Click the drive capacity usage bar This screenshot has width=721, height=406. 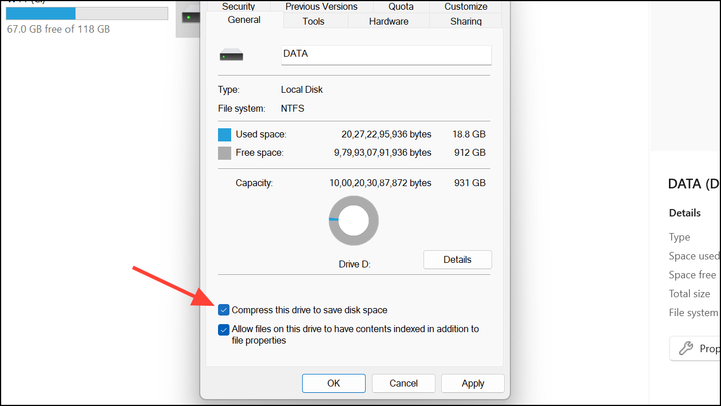(x=86, y=13)
